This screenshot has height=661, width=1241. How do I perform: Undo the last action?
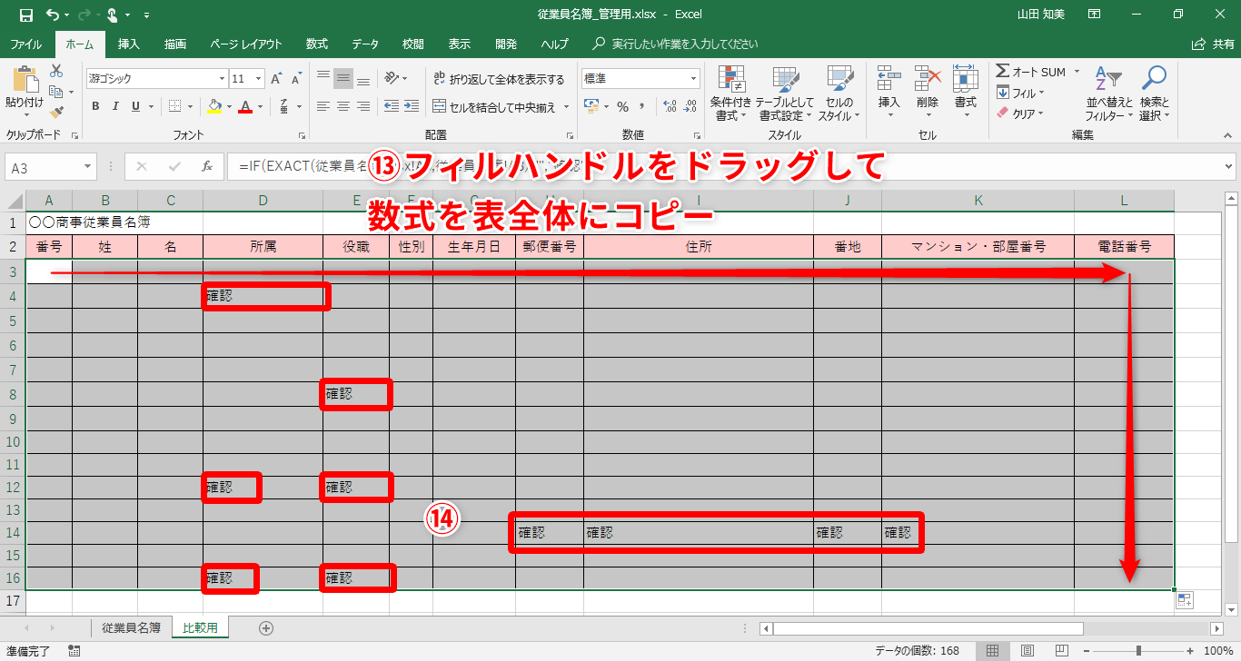[x=52, y=15]
